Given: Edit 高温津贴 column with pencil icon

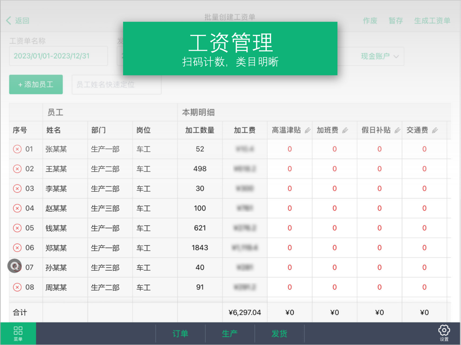Looking at the screenshot, I should pyautogui.click(x=307, y=130).
